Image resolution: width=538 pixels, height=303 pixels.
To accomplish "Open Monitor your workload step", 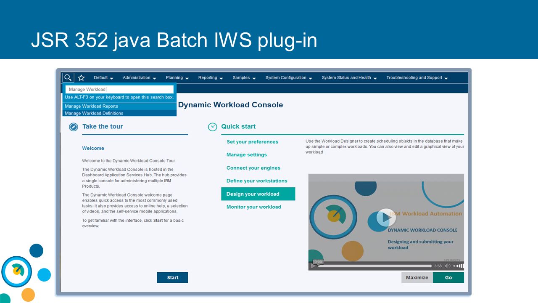I will click(x=253, y=207).
